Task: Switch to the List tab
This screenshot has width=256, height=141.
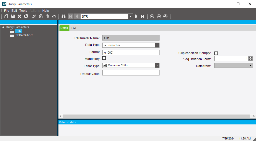Action: coord(74,28)
